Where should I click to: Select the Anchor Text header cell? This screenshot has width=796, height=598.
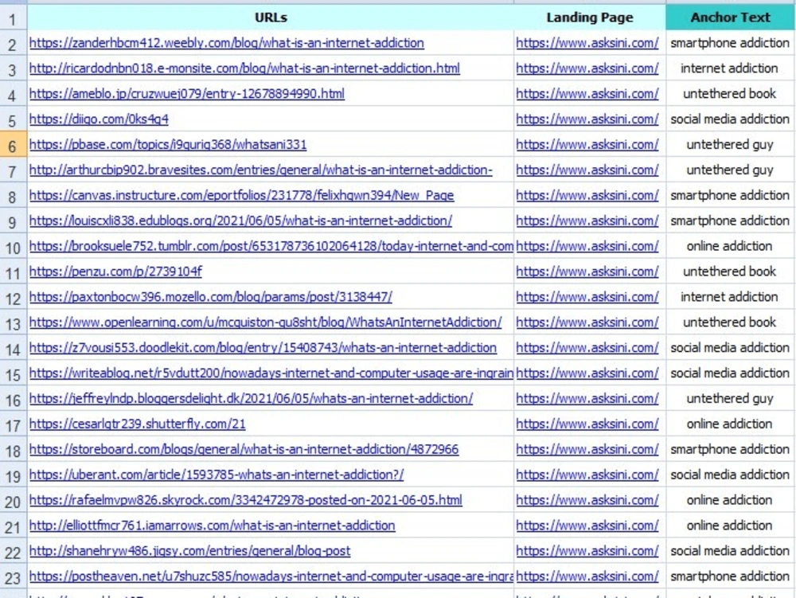point(730,18)
